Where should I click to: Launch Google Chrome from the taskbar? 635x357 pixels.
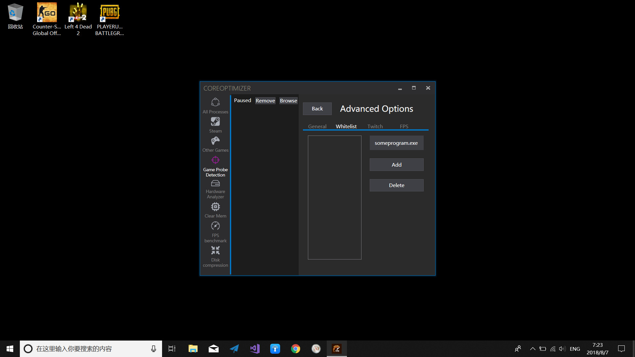[x=295, y=348]
